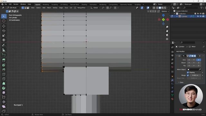Switch to the Modeling workspace tab
This screenshot has width=206, height=116.
46,5
